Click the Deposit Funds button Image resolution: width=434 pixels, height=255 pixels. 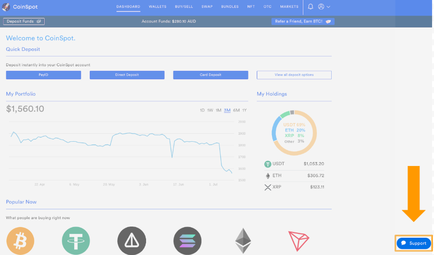24,21
